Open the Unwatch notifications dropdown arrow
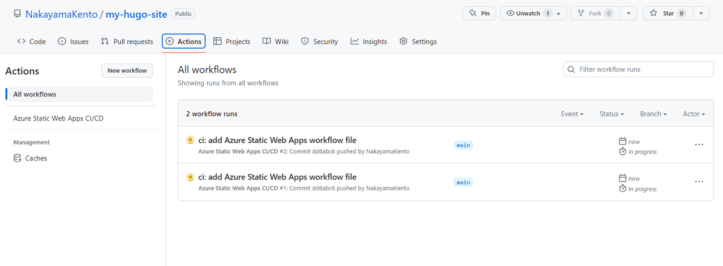This screenshot has width=723, height=266. [558, 14]
